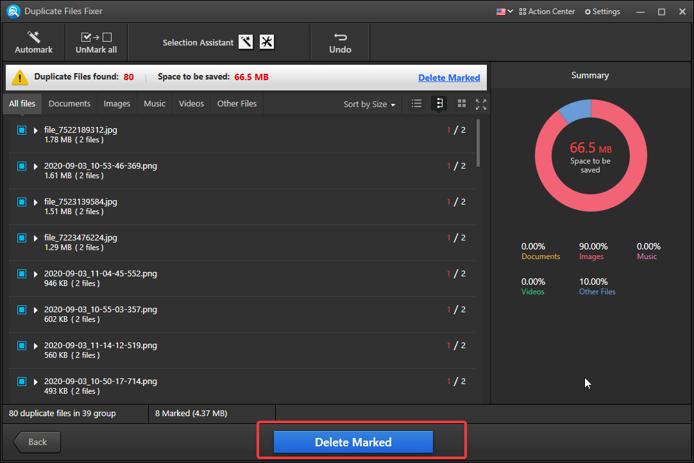Uncheck file_7522189312.jpg group checkbox
694x463 pixels.
point(22,130)
